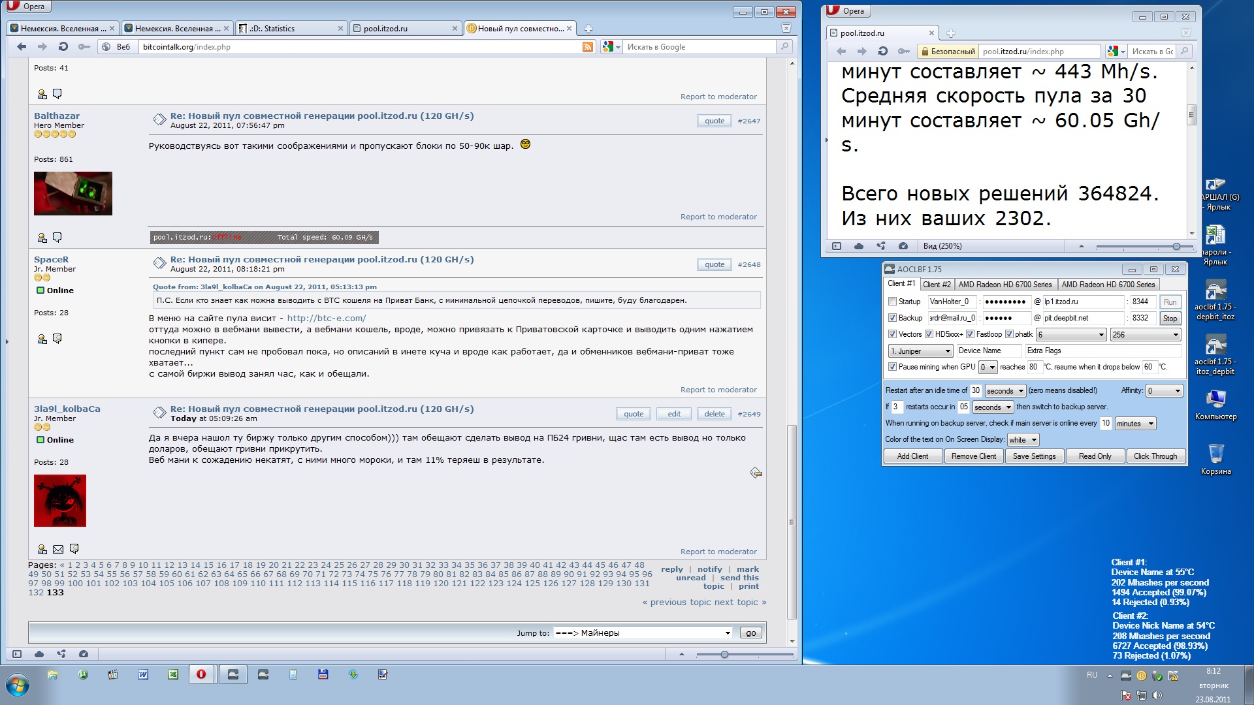Uncheck the Backup checkbox in AOCLBF
This screenshot has height=705, width=1254.
point(892,318)
